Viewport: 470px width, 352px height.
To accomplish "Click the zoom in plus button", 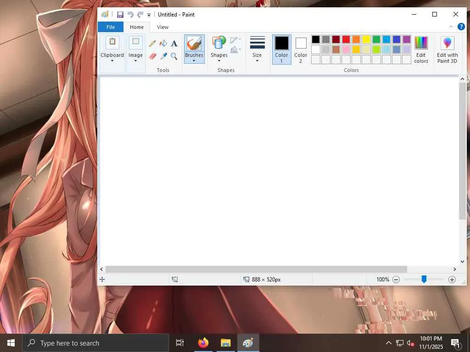I will (452, 280).
